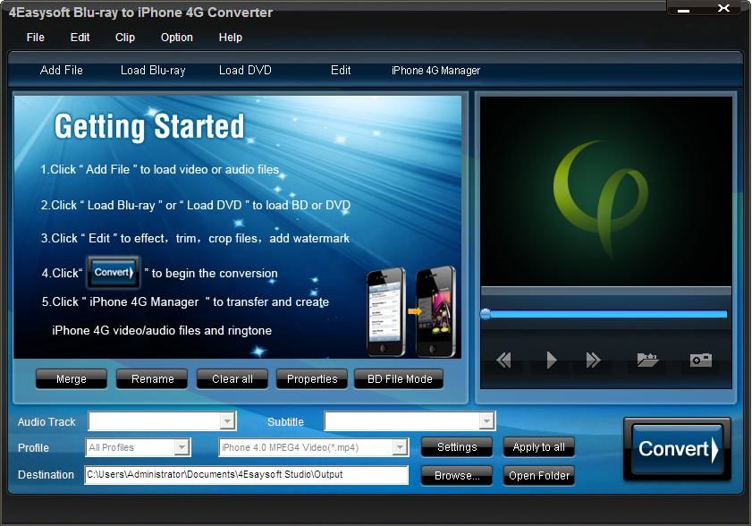Click the iPhone image in Getting Started panel
Screen dimensions: 752x526
(x=411, y=311)
